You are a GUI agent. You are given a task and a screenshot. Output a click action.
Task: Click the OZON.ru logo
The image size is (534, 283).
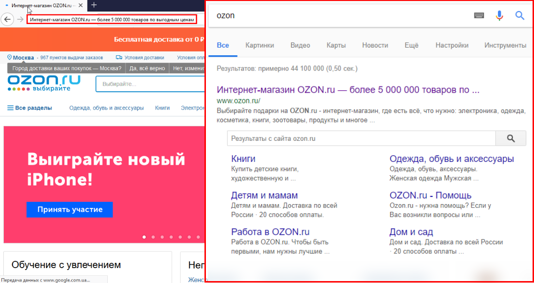(x=44, y=84)
